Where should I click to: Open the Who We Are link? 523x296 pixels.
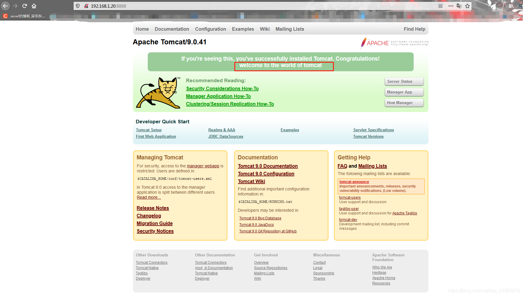click(382, 267)
